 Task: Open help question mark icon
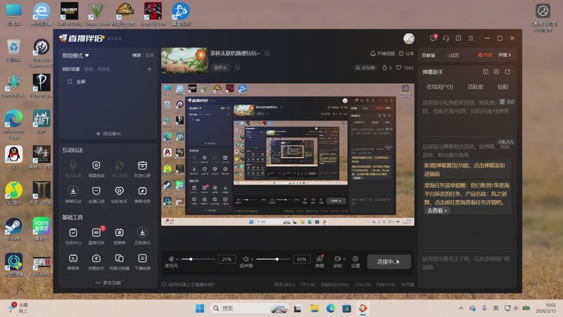pyautogui.click(x=459, y=38)
